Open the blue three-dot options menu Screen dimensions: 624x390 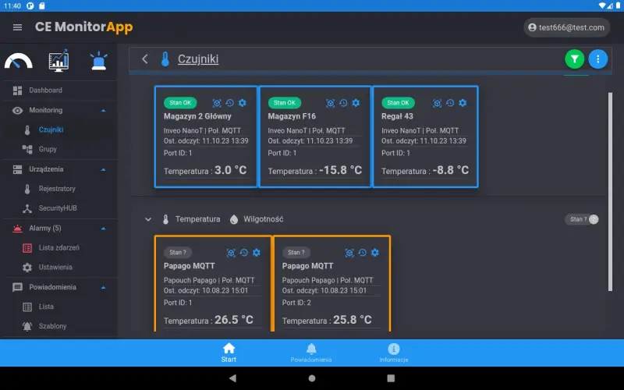(598, 58)
